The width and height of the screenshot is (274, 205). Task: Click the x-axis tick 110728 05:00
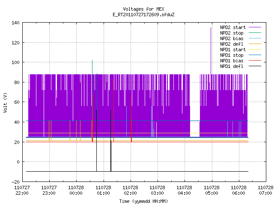tap(211, 190)
